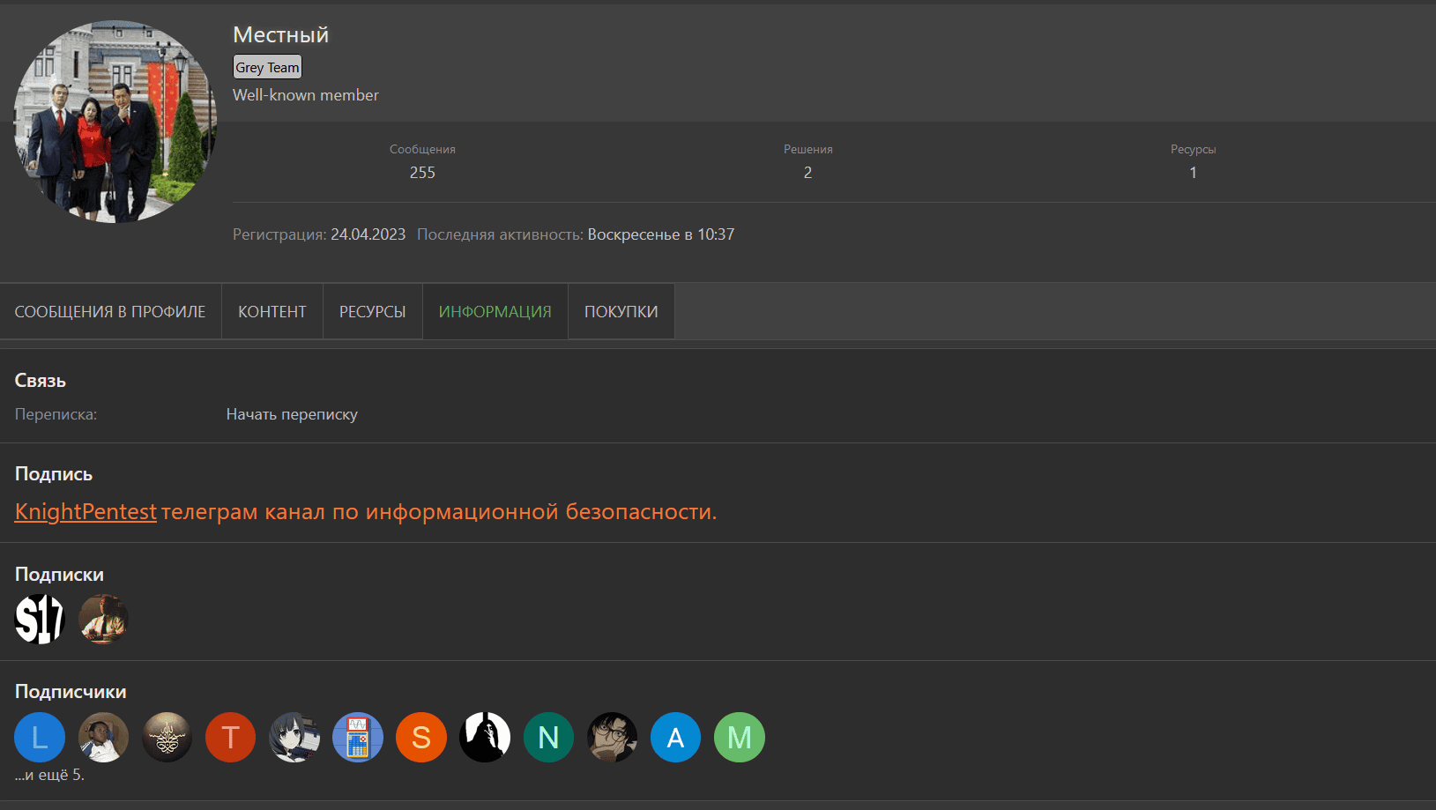The height and width of the screenshot is (810, 1436).
Task: Select the dark ornament emblem follower avatar
Action: point(167,737)
